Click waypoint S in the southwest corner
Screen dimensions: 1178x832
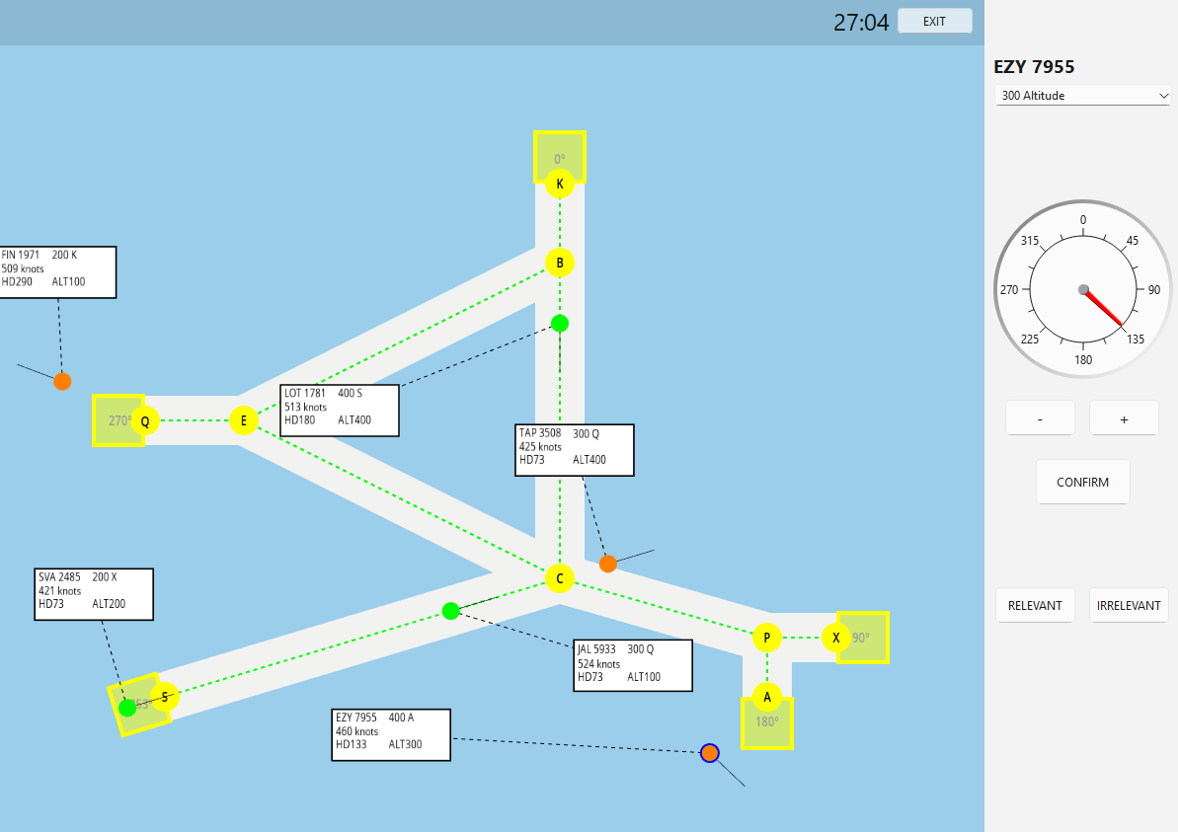164,697
